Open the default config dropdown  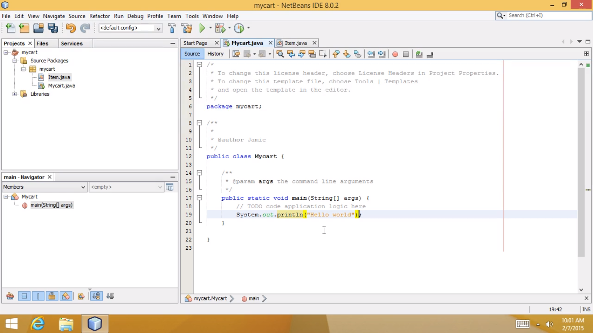[x=131, y=28]
